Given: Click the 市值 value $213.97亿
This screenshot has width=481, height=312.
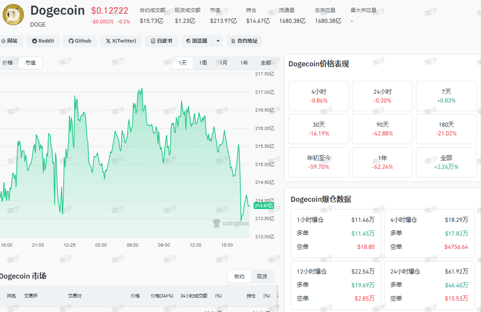Looking at the screenshot, I should click(223, 21).
